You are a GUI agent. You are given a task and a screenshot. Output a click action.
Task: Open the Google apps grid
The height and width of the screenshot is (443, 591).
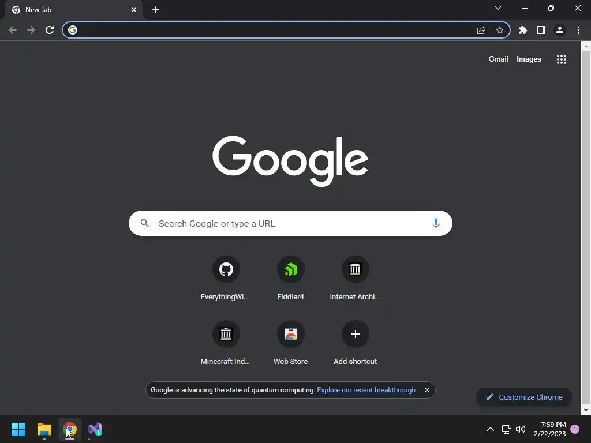562,59
